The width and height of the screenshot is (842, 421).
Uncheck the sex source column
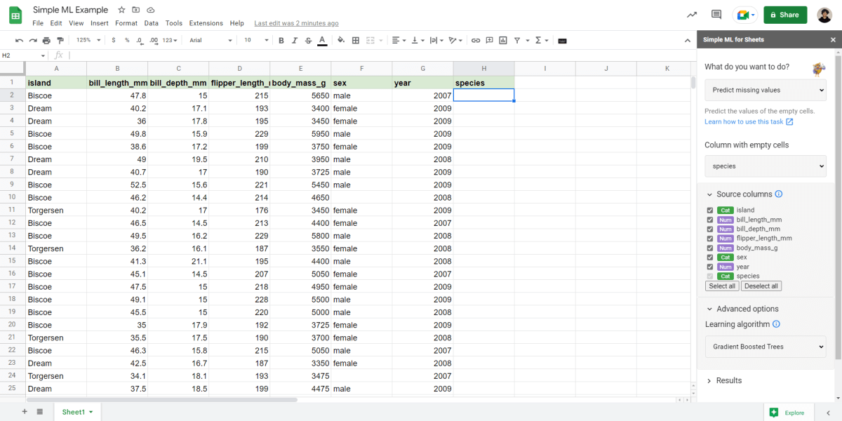[x=709, y=257]
